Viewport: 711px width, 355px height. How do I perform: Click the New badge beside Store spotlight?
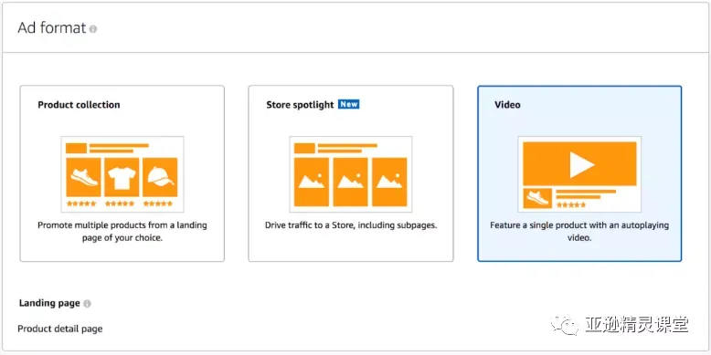pyautogui.click(x=349, y=104)
